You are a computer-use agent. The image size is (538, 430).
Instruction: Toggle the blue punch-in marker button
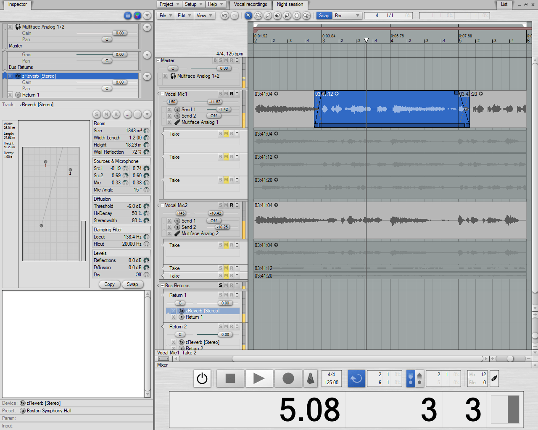tap(411, 378)
